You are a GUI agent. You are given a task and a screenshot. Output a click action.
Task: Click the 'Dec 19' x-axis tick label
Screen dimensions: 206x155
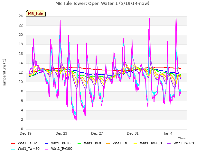[x=26, y=133]
